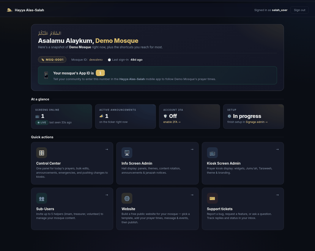
Task: Click the Asalamu Alaykum, Demo Mosque heading
Action: [88, 41]
